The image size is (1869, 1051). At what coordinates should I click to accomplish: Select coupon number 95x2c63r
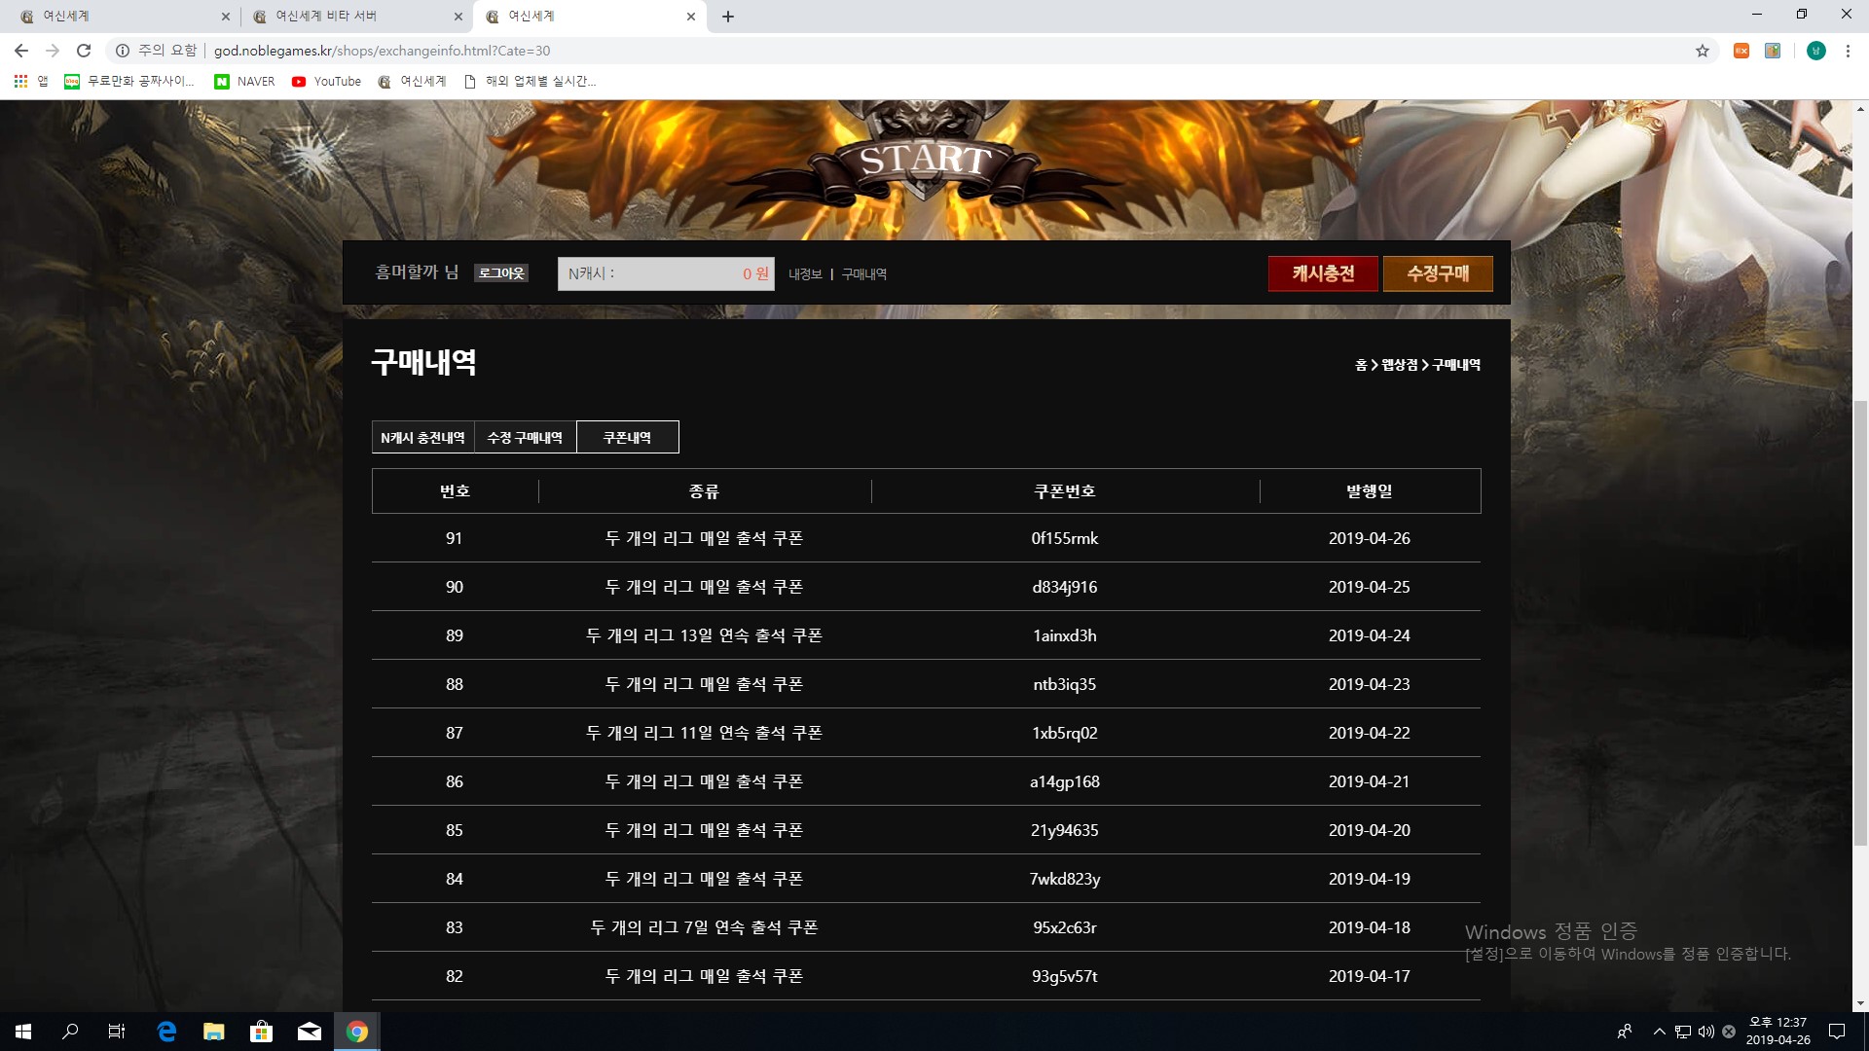point(1065,927)
